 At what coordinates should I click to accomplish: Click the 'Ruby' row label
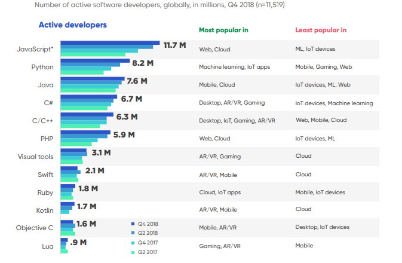(45, 192)
